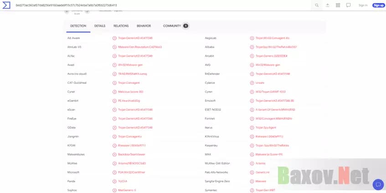Select the Behavior tab
This screenshot has height=193, width=386.
(x=144, y=26)
